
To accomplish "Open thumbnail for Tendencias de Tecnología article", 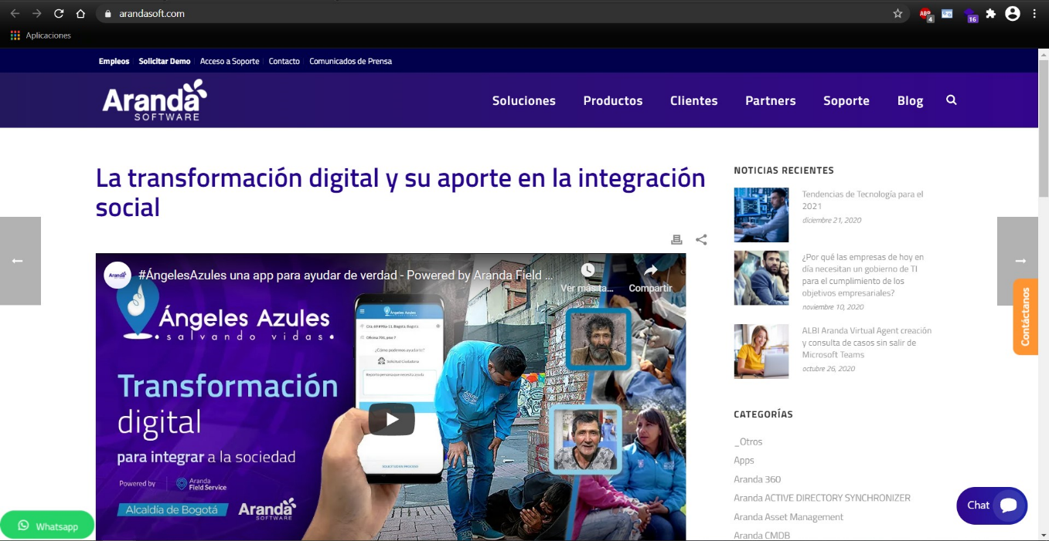I will click(x=761, y=215).
